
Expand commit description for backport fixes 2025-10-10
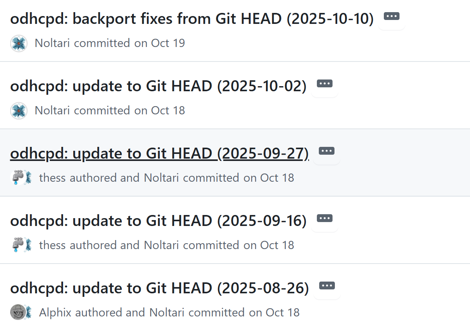[x=391, y=16]
